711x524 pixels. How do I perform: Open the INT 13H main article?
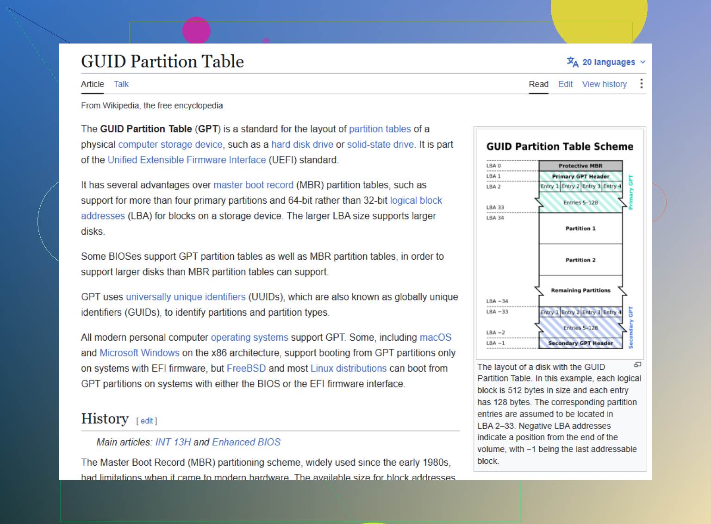pos(173,443)
